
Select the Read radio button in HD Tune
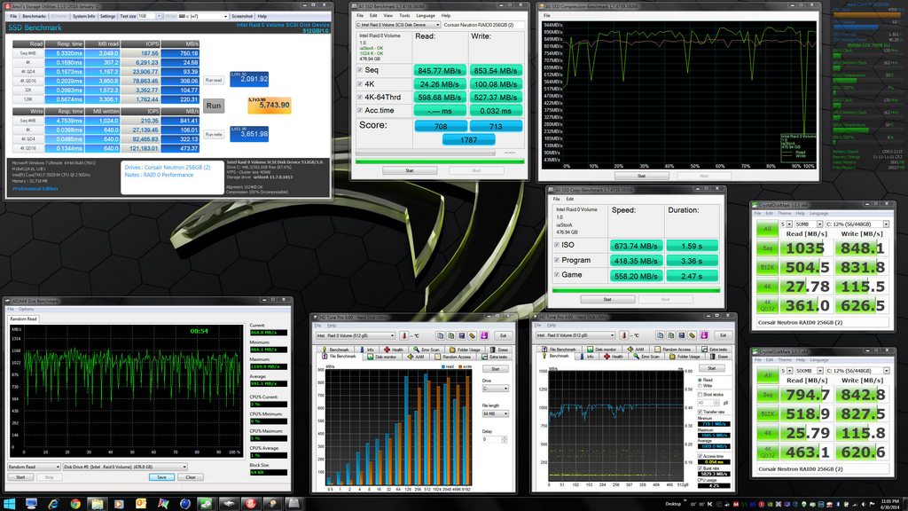pyautogui.click(x=701, y=380)
